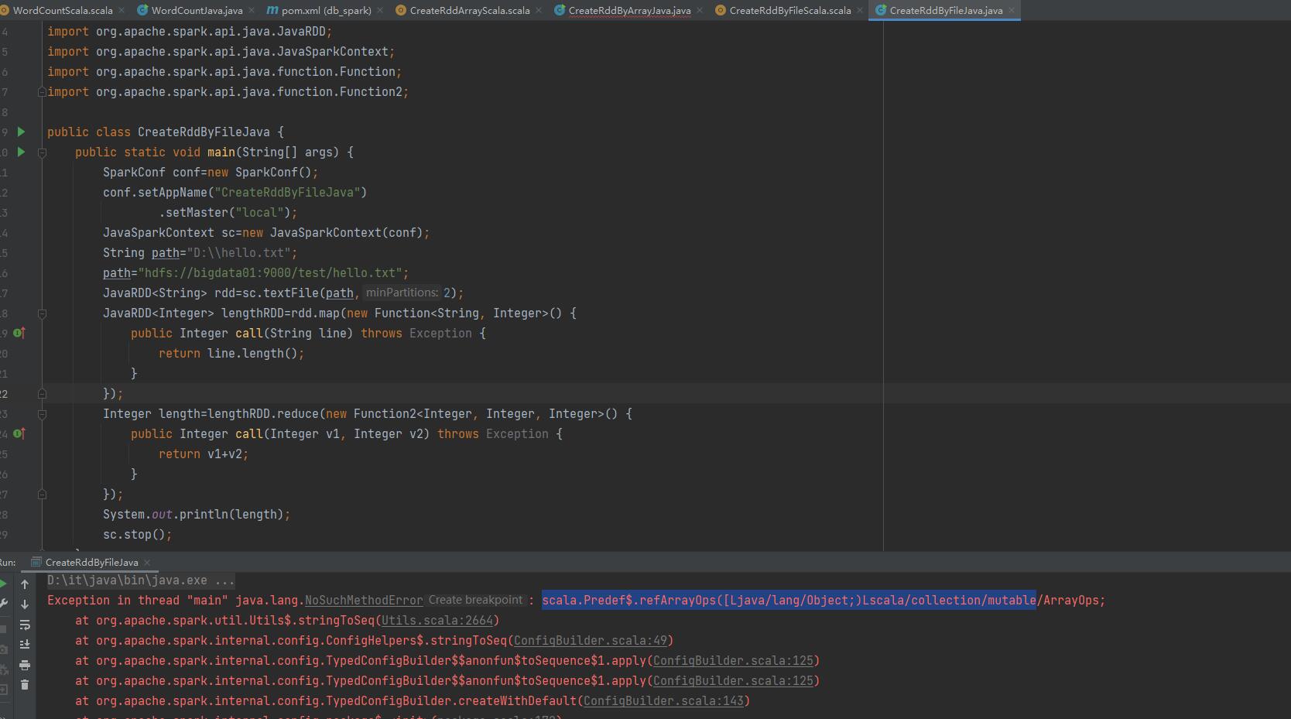The width and height of the screenshot is (1291, 719).
Task: Click the "CreateRddByFileJava" app name string
Action: pyautogui.click(x=287, y=193)
